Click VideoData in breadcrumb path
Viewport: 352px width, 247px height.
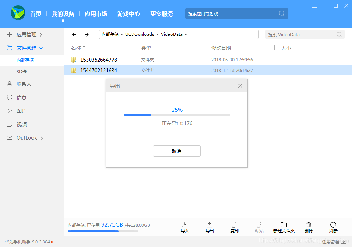(x=172, y=34)
